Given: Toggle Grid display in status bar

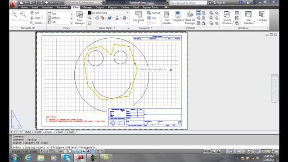Looking at the screenshot, I should [x=51, y=151].
